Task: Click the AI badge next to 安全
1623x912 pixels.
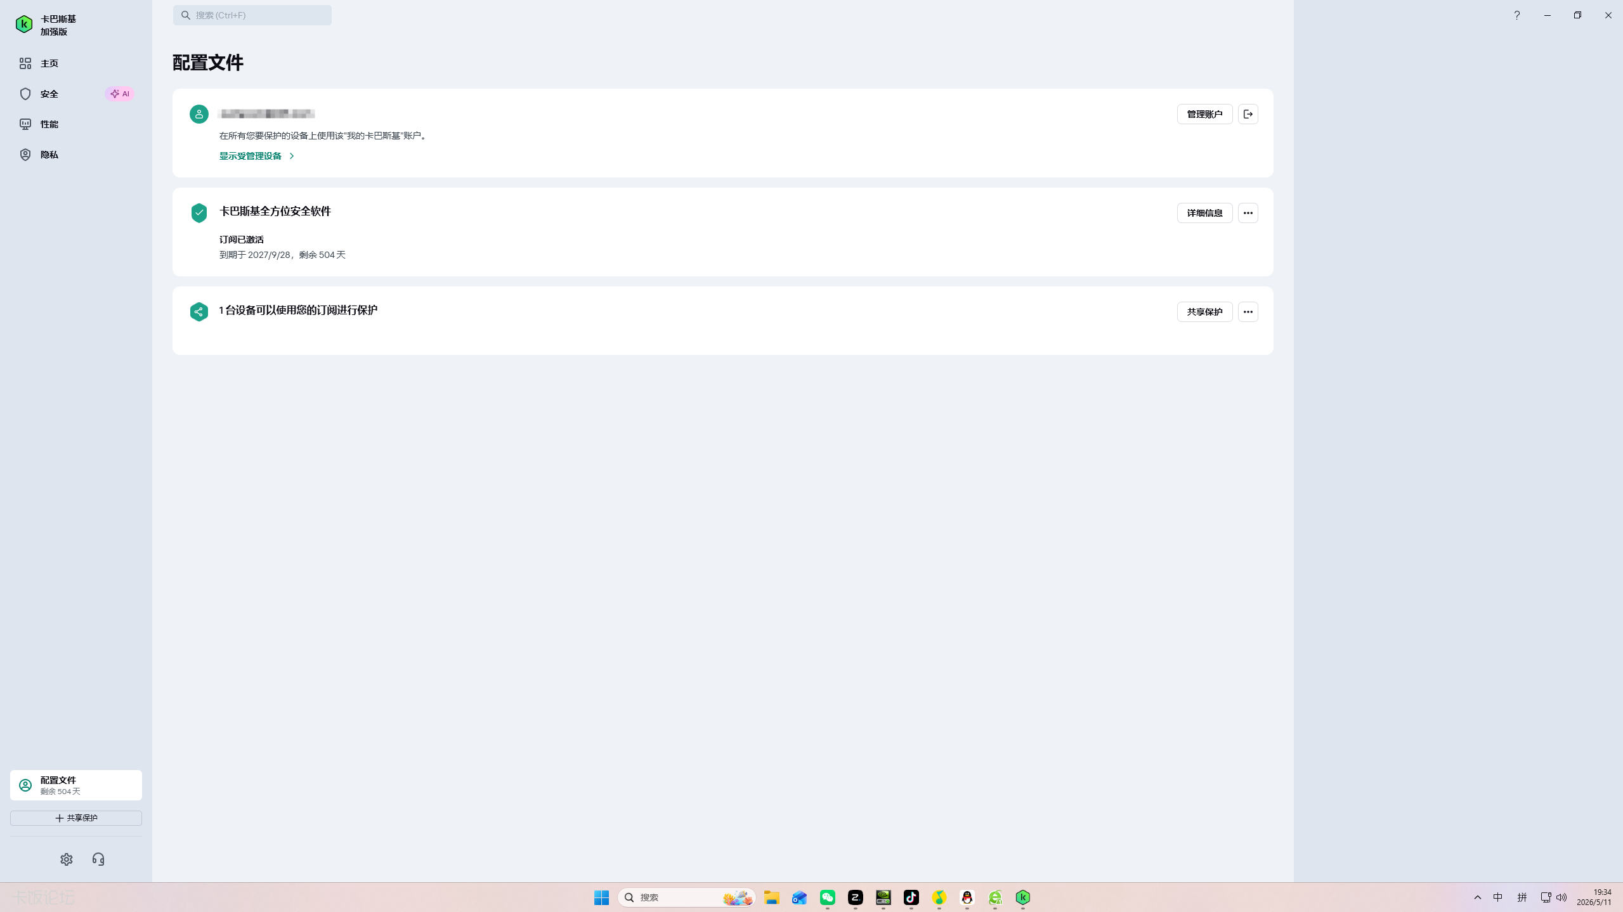Action: click(119, 94)
